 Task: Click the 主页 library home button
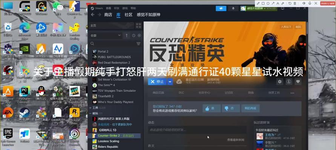[111, 26]
